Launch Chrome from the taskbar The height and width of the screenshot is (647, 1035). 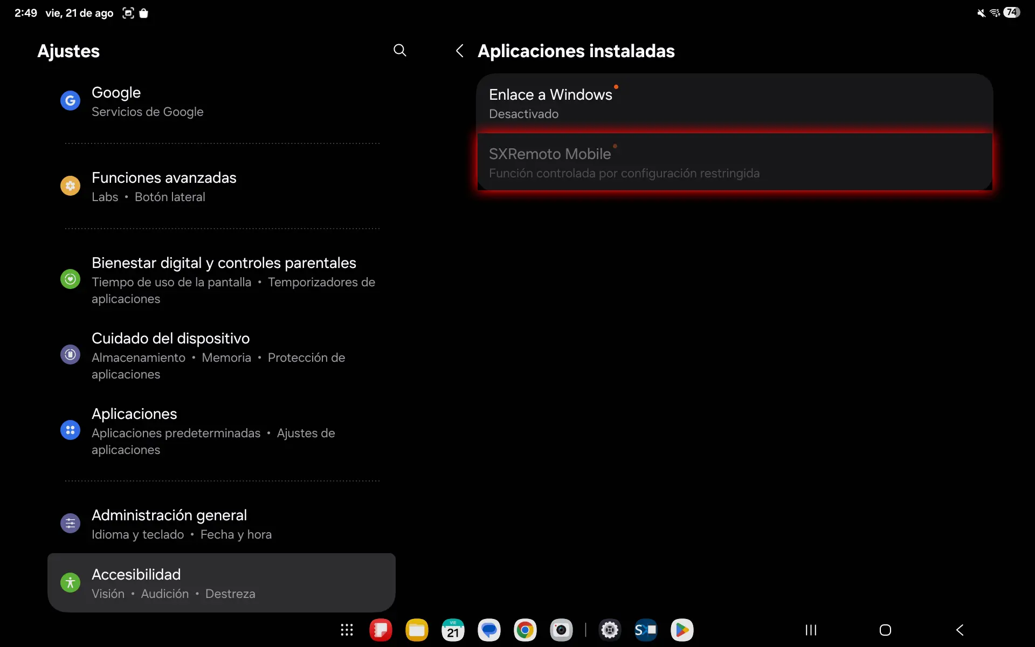tap(525, 630)
